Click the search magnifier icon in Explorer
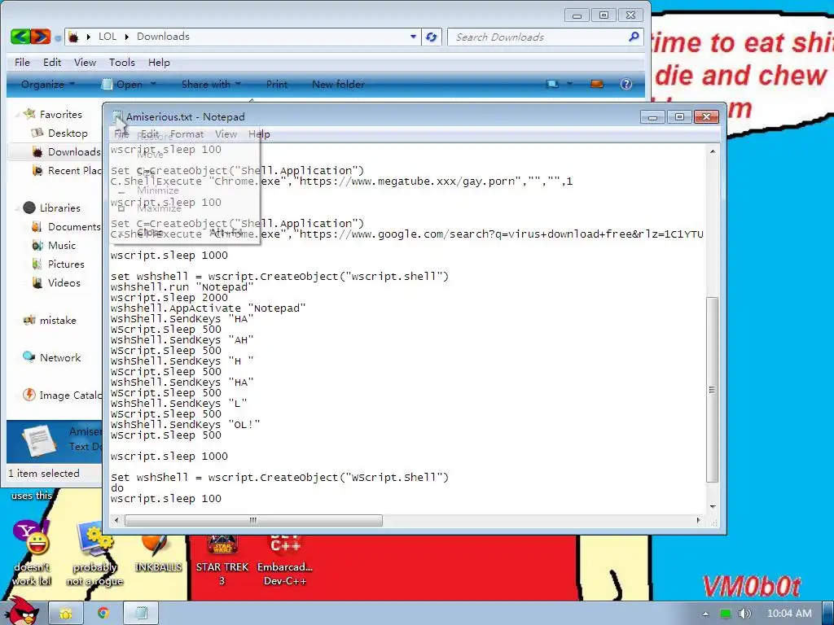Image resolution: width=834 pixels, height=625 pixels. tap(634, 37)
